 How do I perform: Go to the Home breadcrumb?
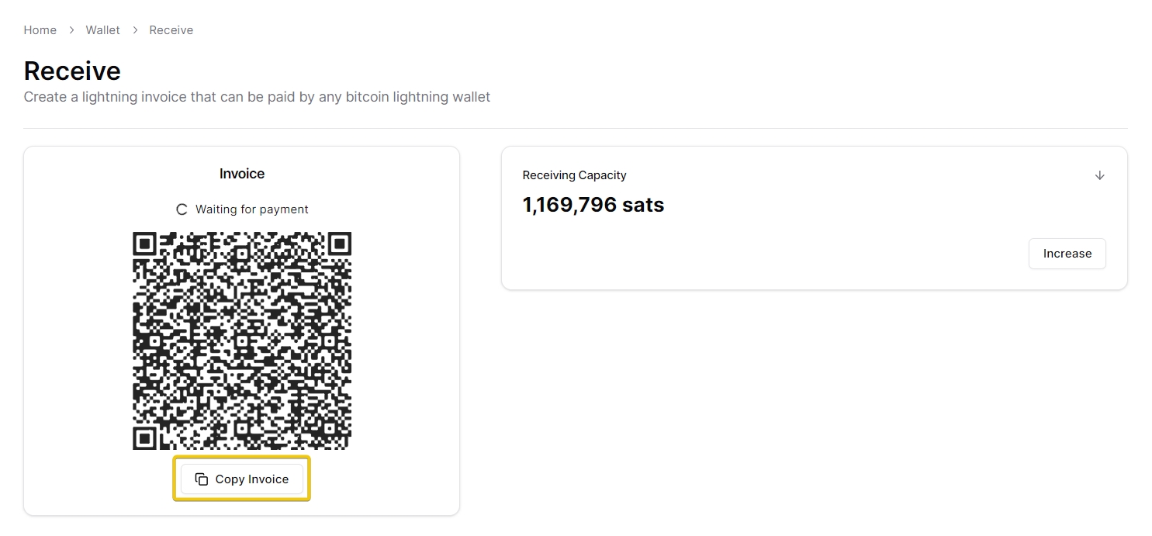[40, 30]
